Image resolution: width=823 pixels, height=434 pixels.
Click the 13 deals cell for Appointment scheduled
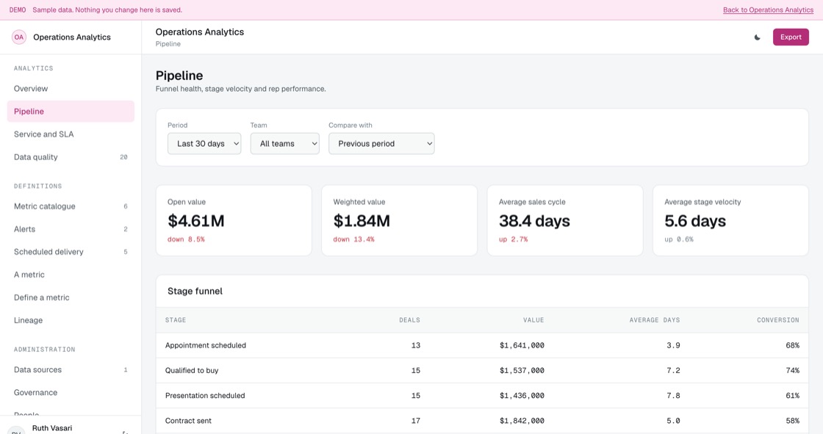[416, 345]
